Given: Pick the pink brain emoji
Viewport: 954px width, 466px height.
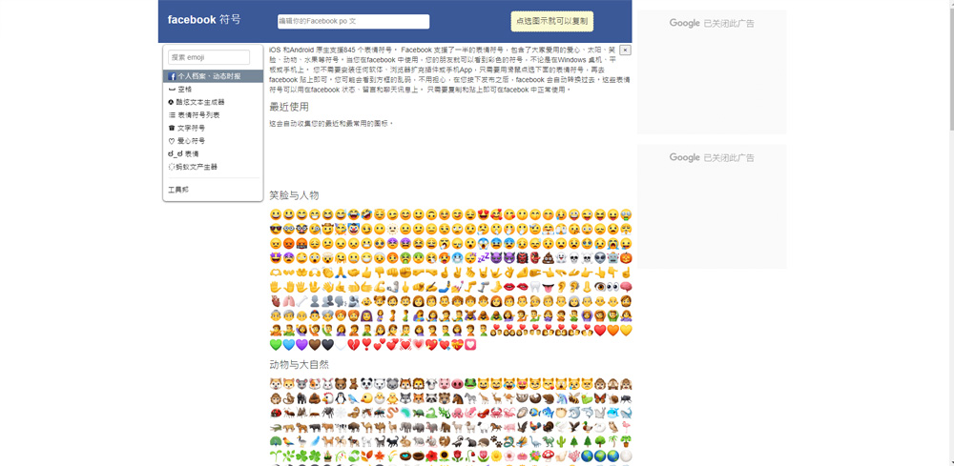Looking at the screenshot, I should [626, 287].
